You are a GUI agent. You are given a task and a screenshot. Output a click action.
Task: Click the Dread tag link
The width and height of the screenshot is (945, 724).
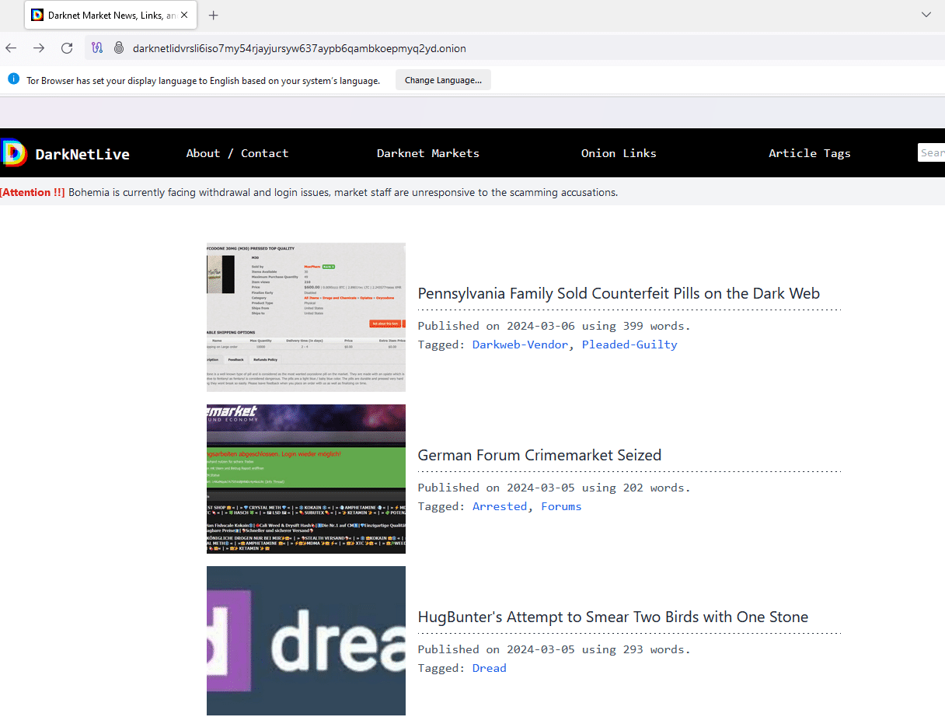[489, 667]
